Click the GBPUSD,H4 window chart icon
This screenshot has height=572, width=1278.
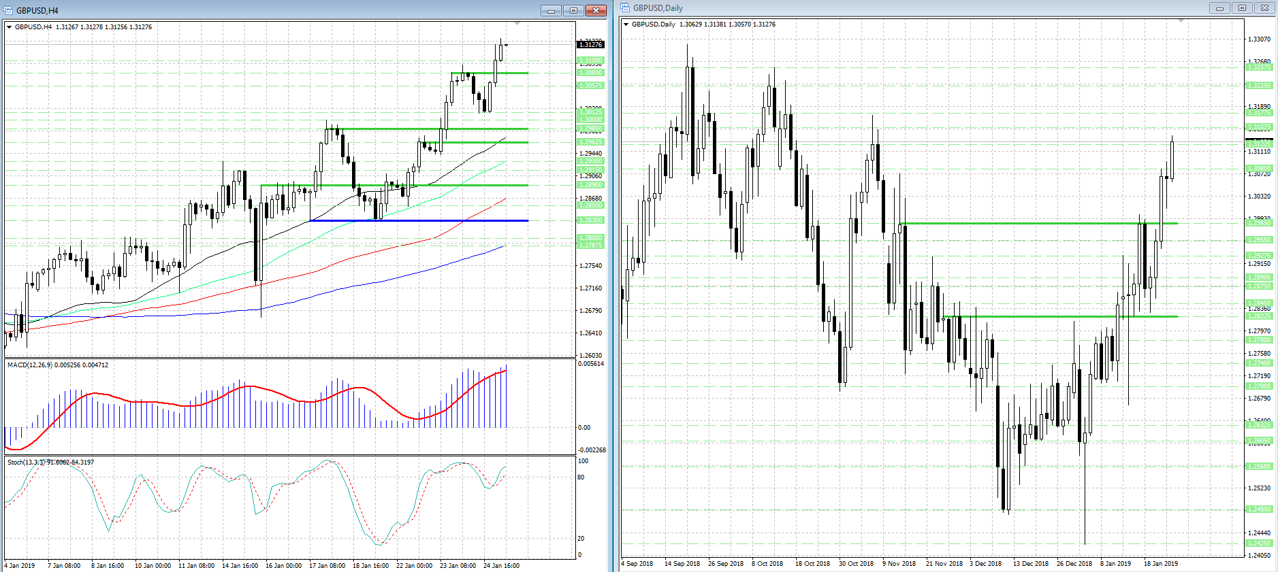(x=8, y=10)
